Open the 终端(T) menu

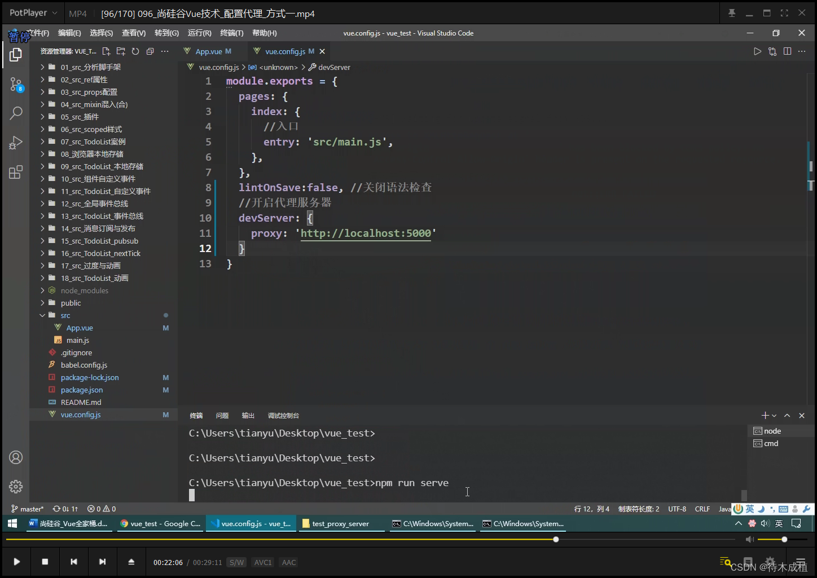[x=232, y=33]
